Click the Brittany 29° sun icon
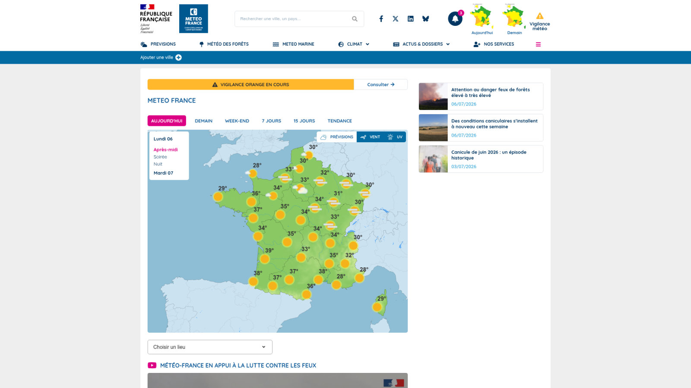This screenshot has height=388, width=691. point(218,197)
